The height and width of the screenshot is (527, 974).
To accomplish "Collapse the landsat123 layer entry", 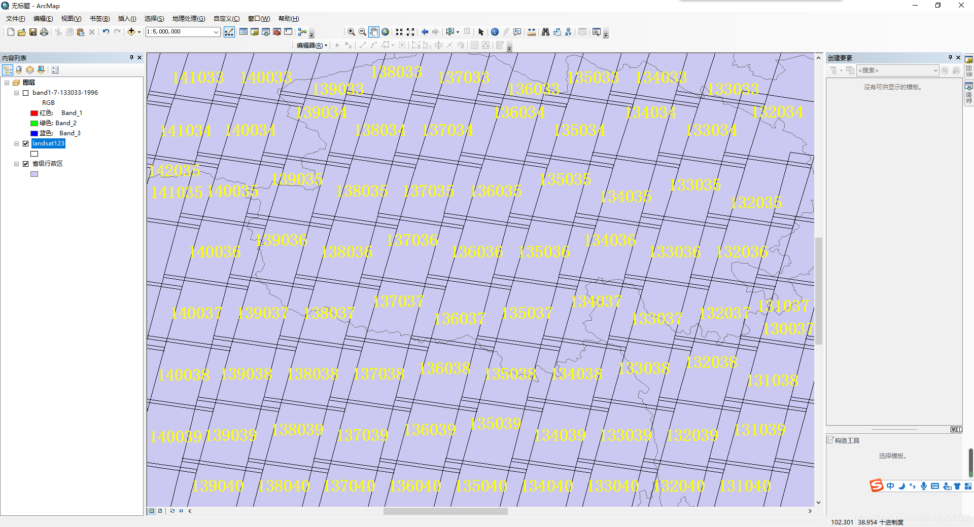I will pos(16,143).
